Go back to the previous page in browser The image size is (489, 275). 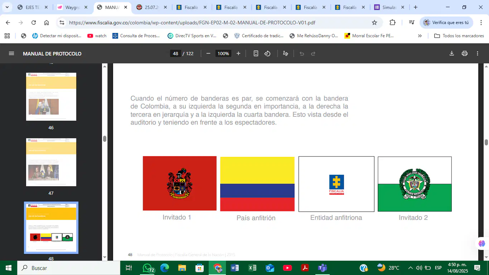[x=8, y=23]
